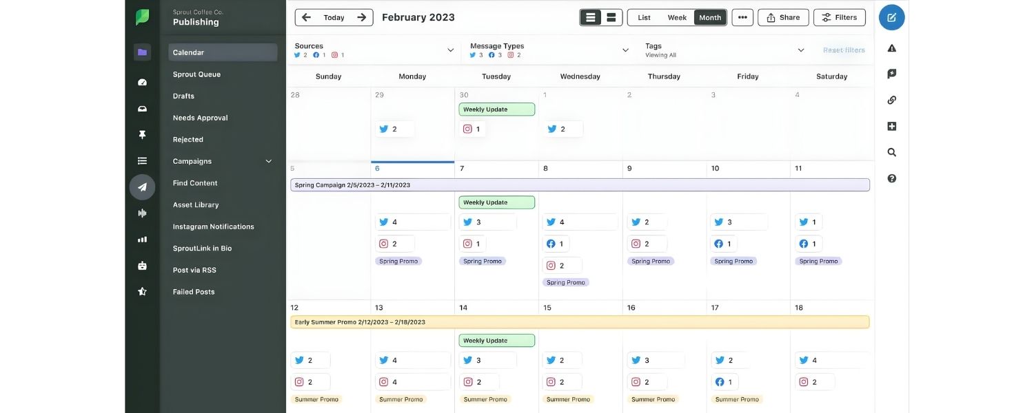
Task: Open the Filters button
Action: 839,17
